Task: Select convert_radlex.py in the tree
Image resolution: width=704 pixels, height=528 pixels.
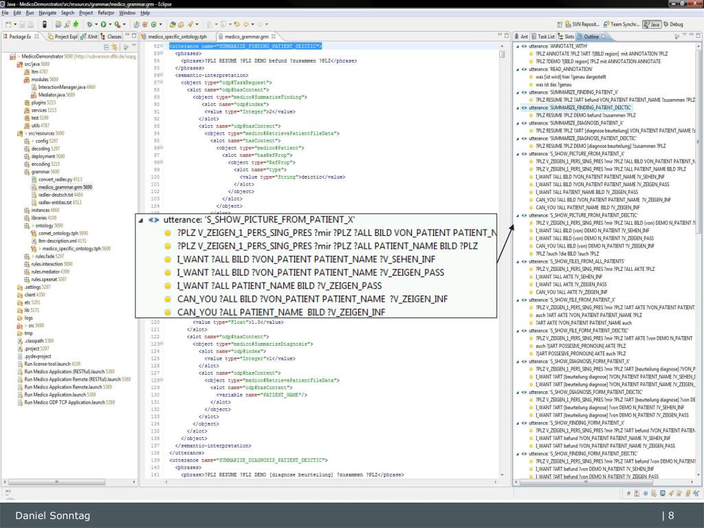Action: 56,179
